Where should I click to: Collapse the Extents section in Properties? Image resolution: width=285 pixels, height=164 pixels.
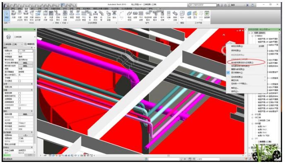click(32, 90)
